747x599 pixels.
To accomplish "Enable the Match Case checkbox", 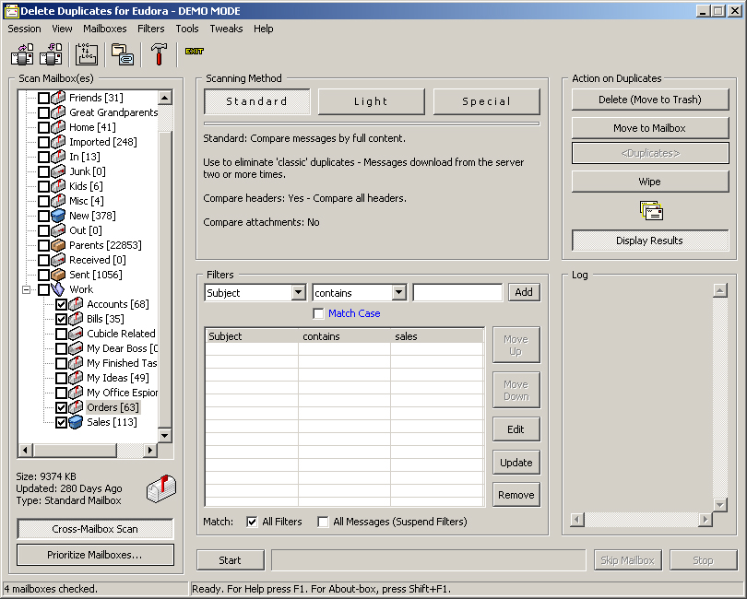I will 319,313.
